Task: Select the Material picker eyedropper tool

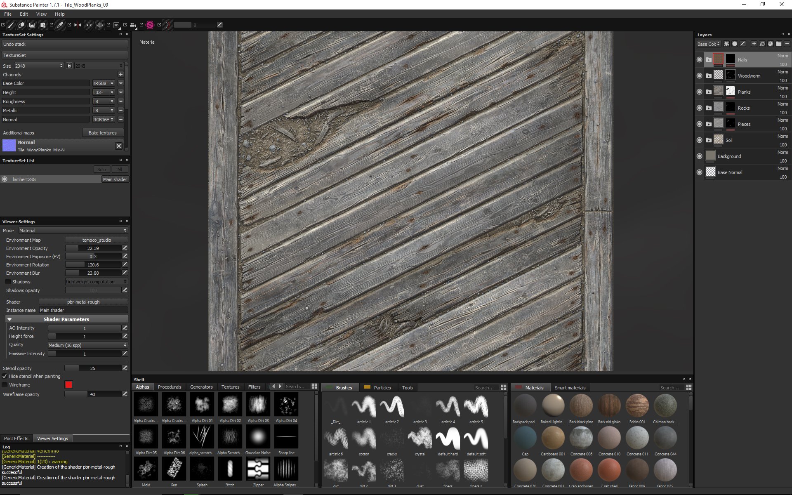Action: tap(60, 25)
